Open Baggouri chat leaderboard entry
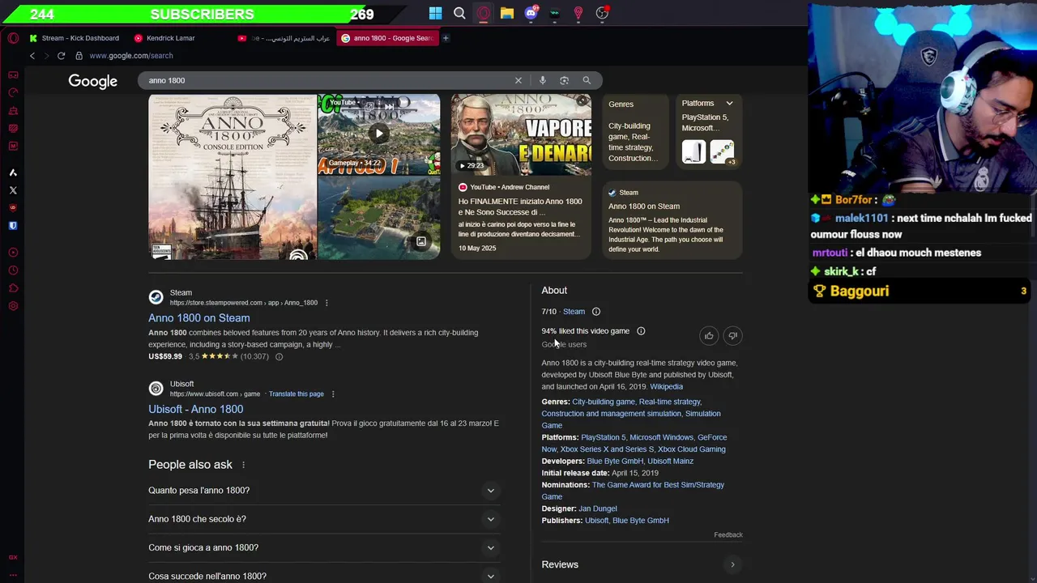The height and width of the screenshot is (583, 1037). 920,291
